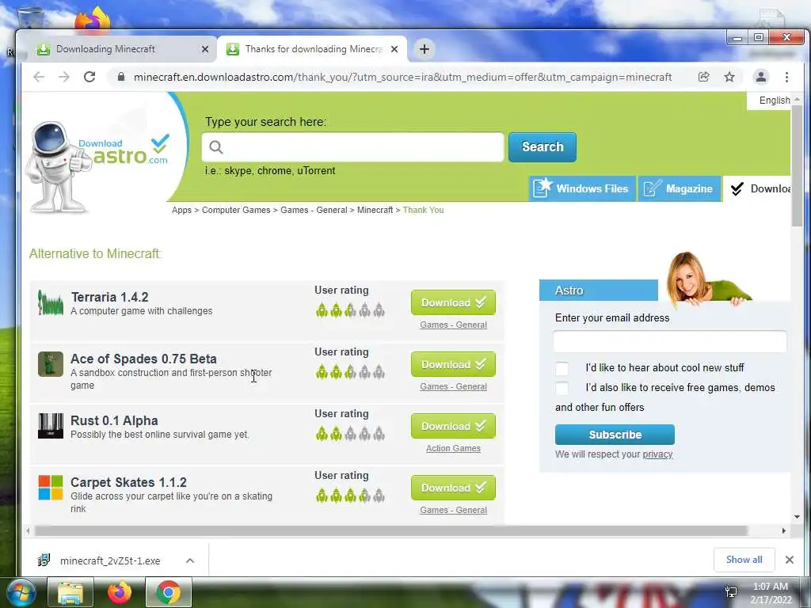Screen dimensions: 811x608
Task: Click the minecraft exe file icon in download bar
Action: 44,560
